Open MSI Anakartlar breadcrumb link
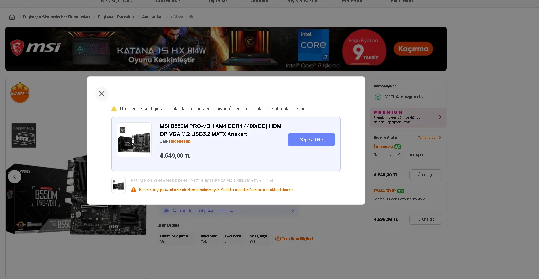 coord(183,17)
